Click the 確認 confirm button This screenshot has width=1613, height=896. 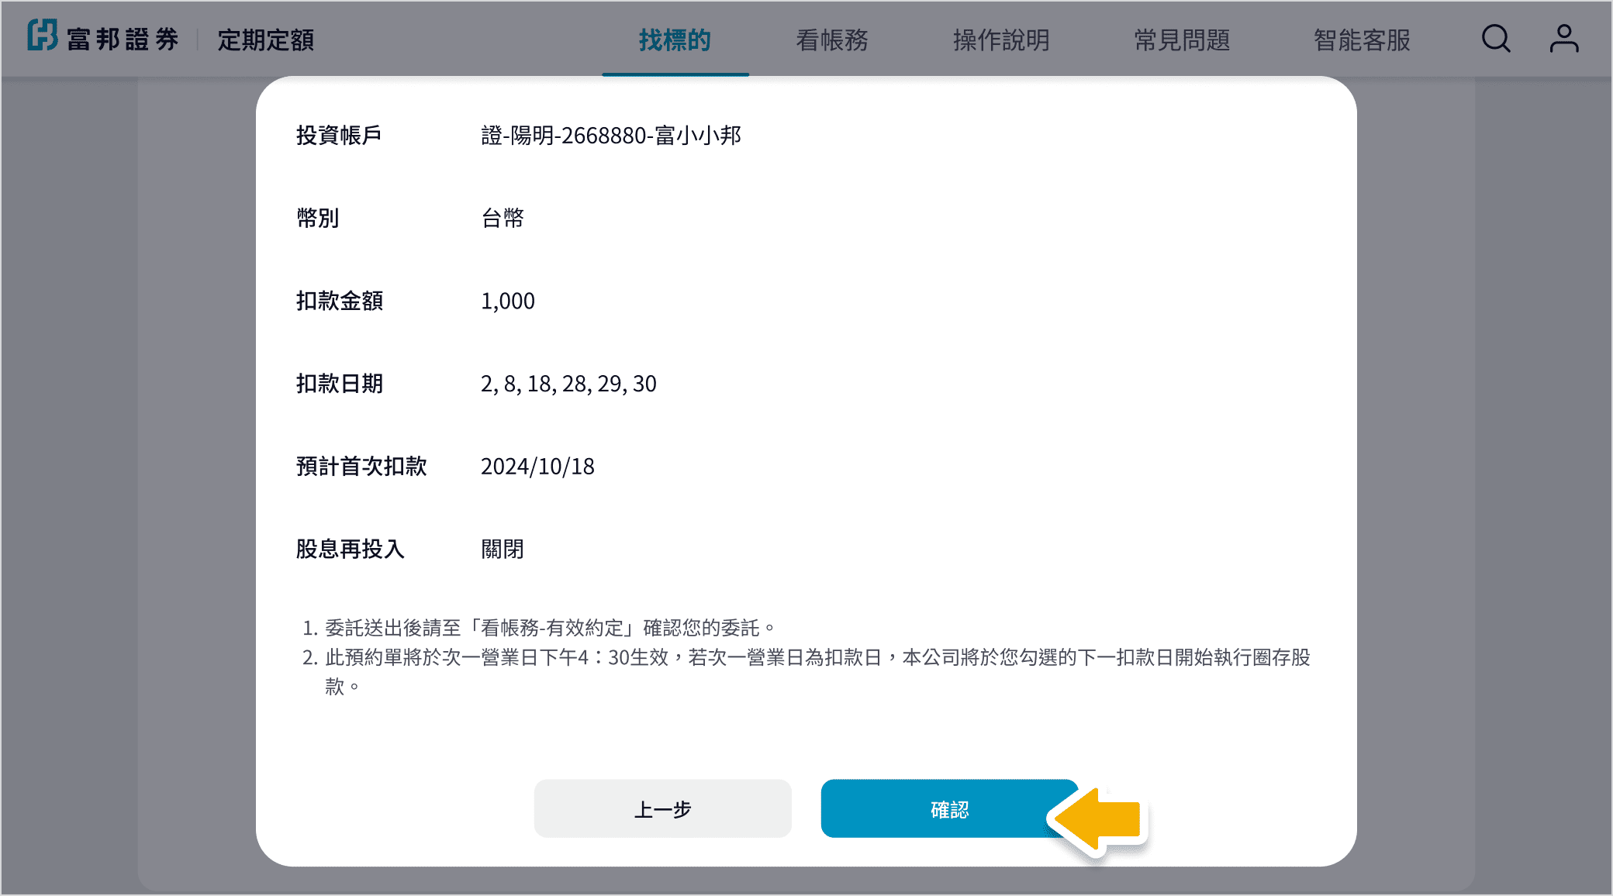click(948, 809)
